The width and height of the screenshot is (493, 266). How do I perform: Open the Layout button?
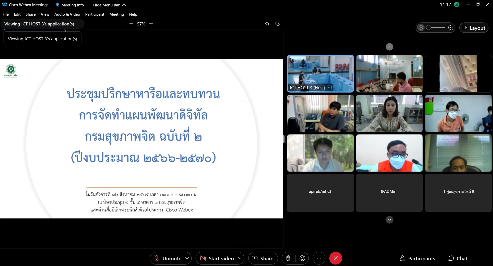[x=474, y=28]
